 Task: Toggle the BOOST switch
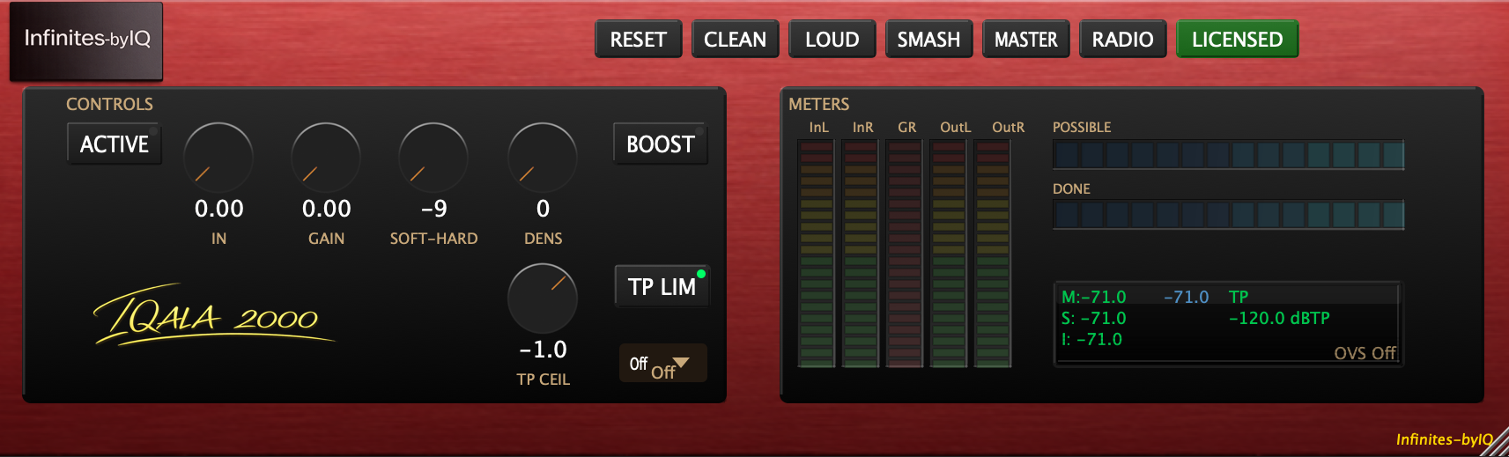point(661,144)
